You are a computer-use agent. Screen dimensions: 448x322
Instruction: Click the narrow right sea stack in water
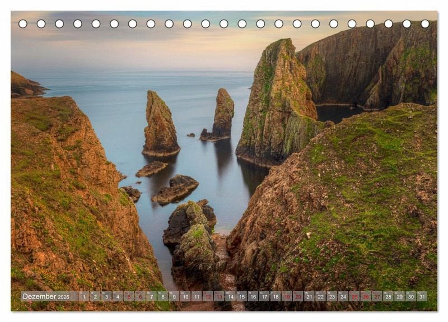point(223,114)
